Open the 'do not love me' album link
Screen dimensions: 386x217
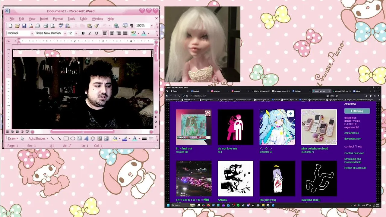(227, 148)
